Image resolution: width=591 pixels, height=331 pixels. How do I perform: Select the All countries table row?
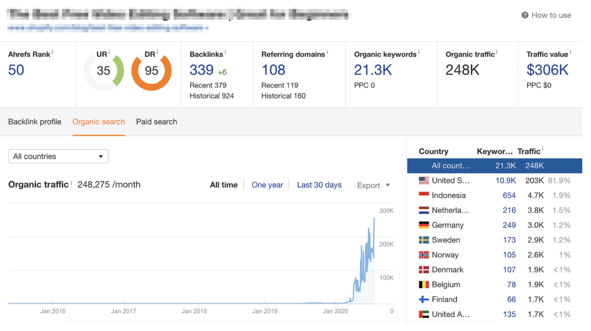pyautogui.click(x=495, y=165)
